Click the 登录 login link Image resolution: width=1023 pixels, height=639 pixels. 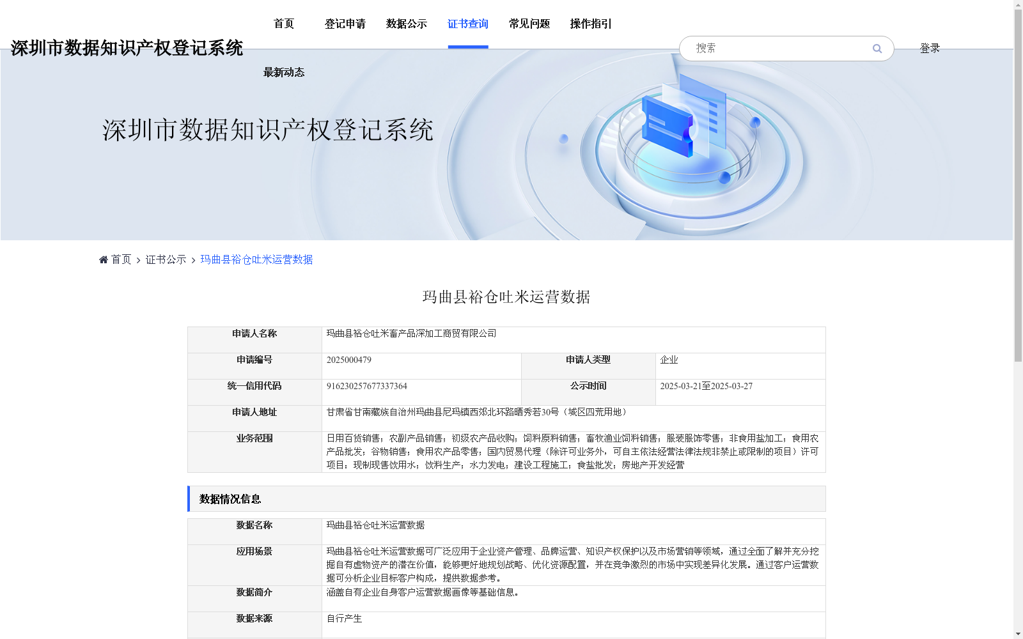click(x=930, y=49)
